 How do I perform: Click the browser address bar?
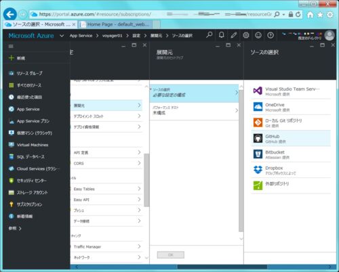pyautogui.click(x=155, y=14)
